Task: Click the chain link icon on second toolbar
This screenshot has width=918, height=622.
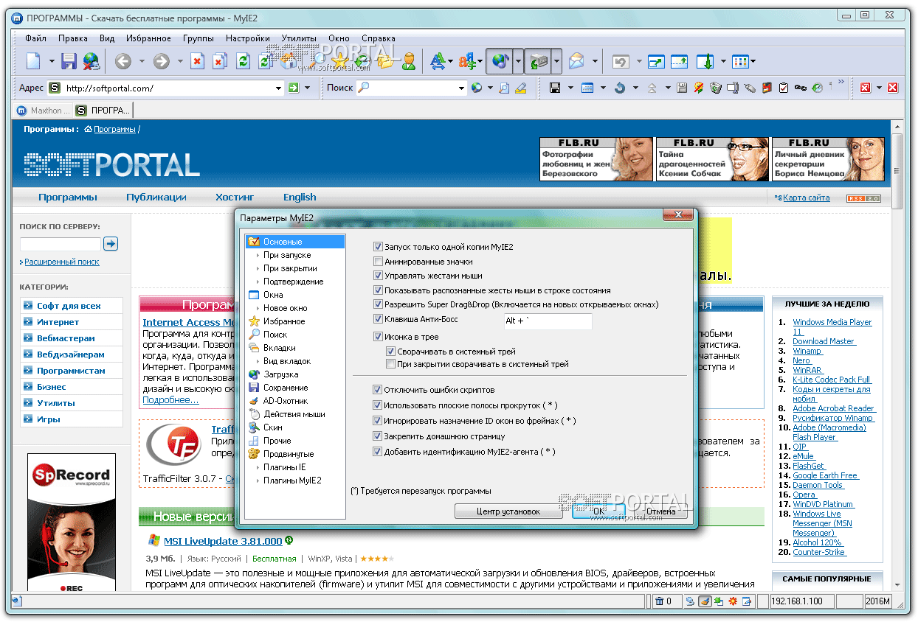Action: [x=801, y=88]
